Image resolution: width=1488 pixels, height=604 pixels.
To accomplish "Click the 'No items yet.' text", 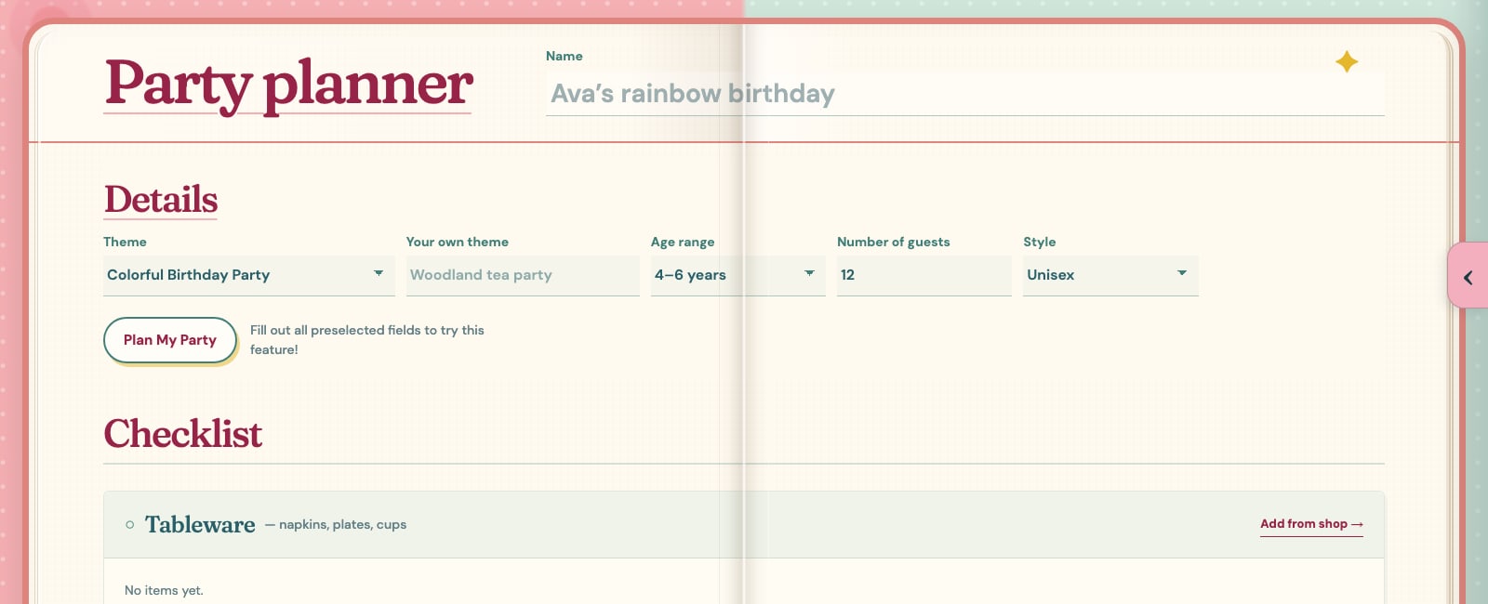I will point(164,590).
